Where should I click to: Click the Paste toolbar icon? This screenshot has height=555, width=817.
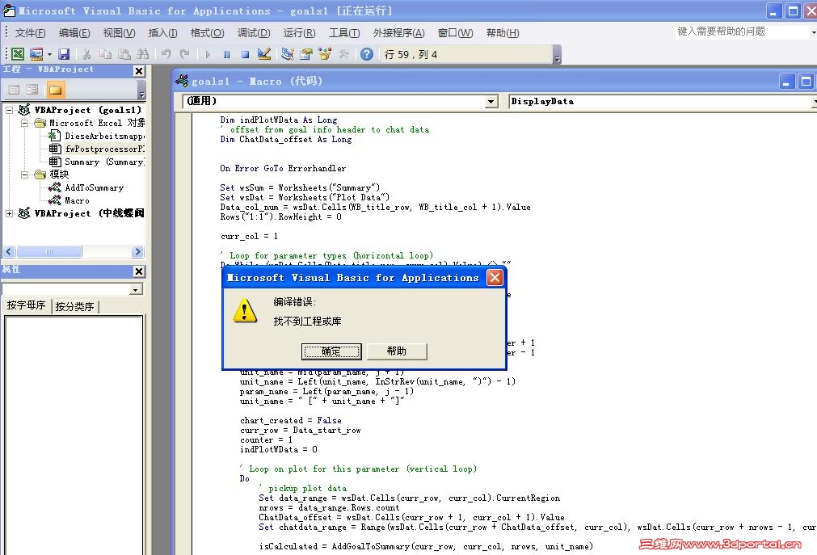(124, 53)
